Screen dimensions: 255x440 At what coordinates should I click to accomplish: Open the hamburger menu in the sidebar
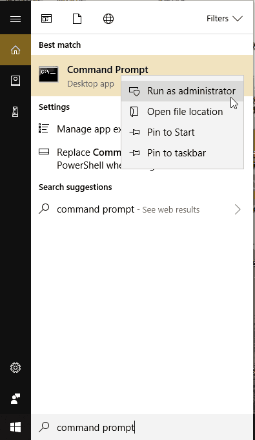pyautogui.click(x=15, y=19)
